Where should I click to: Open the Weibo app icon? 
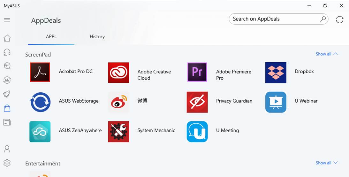point(119,102)
